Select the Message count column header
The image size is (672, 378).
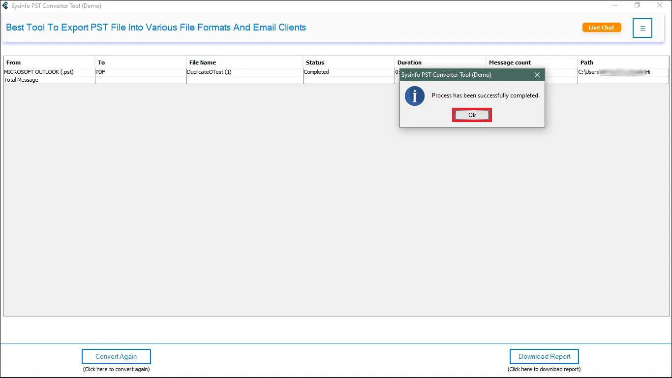(532, 63)
